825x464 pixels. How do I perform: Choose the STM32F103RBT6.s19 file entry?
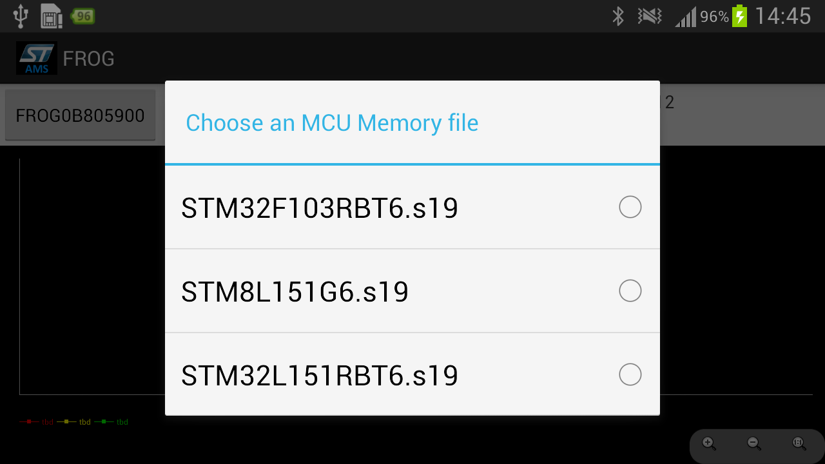click(x=320, y=208)
